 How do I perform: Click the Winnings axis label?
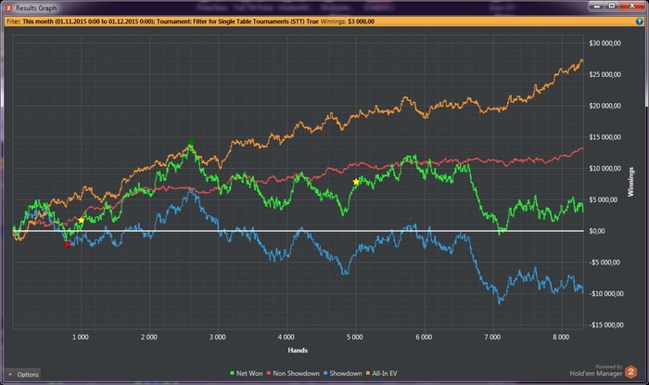(x=630, y=182)
